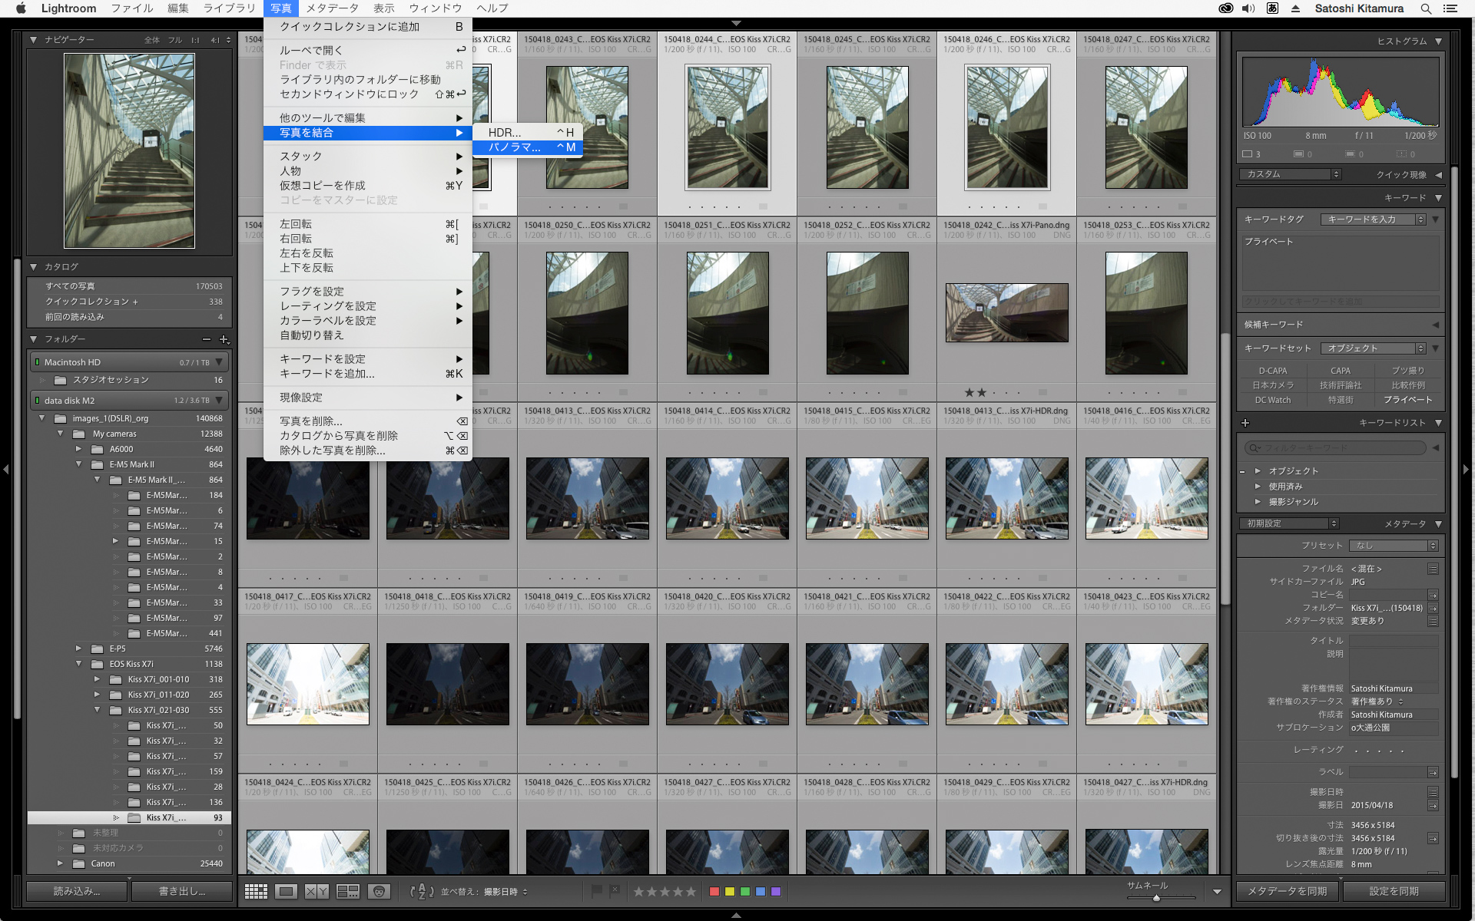Open 初期設定 metadata view dropdown

point(1289,523)
